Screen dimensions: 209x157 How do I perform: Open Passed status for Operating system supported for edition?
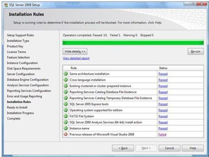[163, 110]
